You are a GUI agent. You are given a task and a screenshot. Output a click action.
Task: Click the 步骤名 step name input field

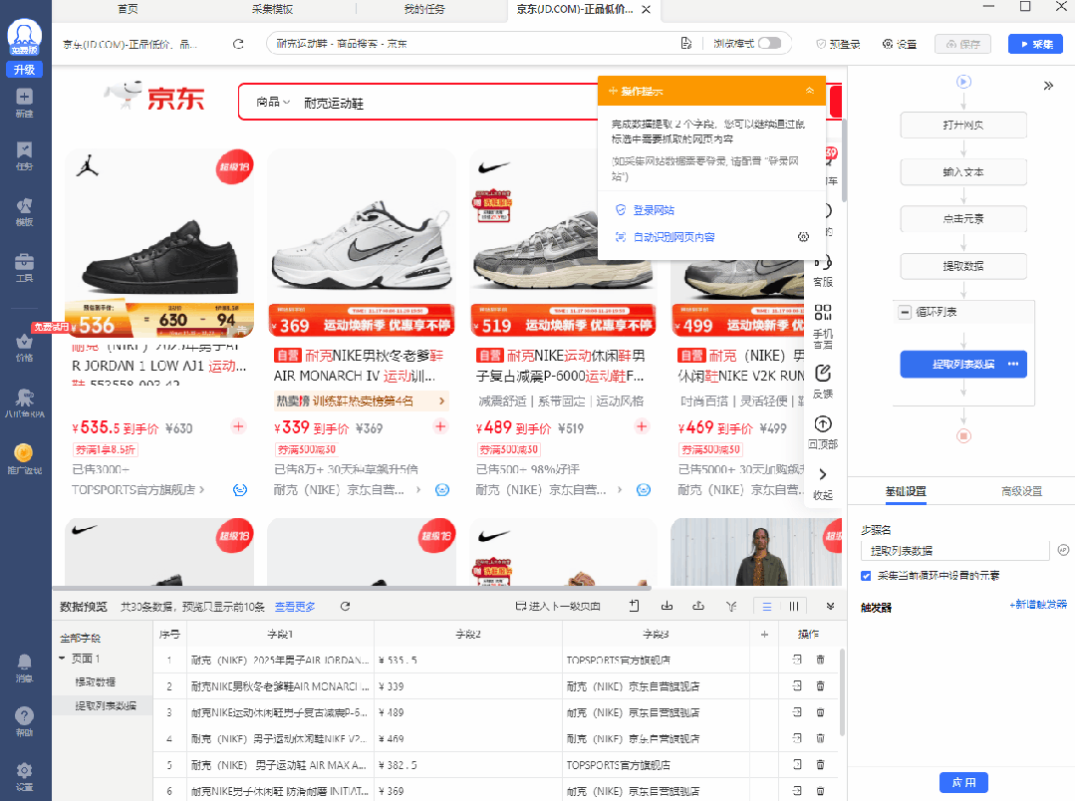(954, 550)
